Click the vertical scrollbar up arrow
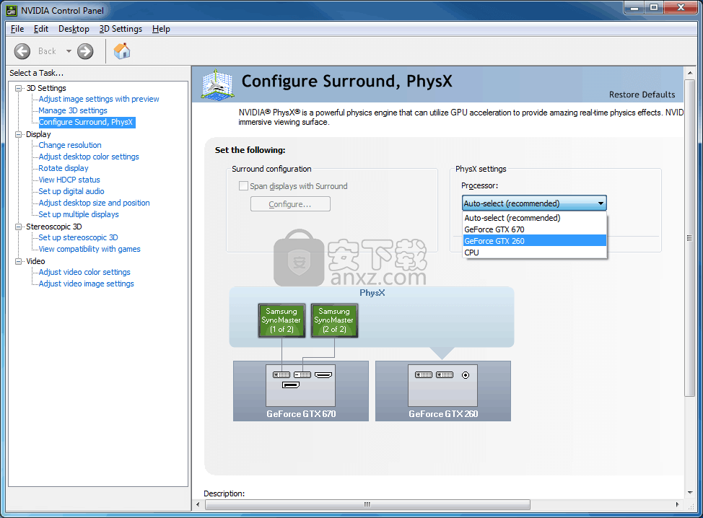Screen dimensions: 703x518 coord(690,73)
